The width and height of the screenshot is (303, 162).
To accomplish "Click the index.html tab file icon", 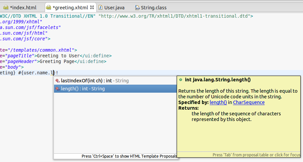I will tap(6, 7).
